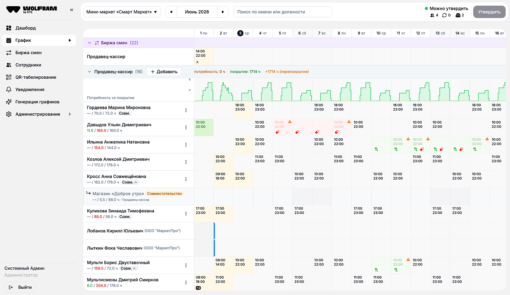The height and width of the screenshot is (295, 510).
Task: Click the red pill icon on Давыдов's 7 вс cell
Action: coord(317,132)
